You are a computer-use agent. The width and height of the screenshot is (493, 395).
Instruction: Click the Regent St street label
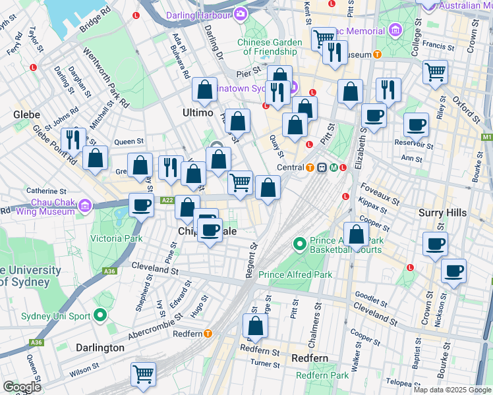(x=252, y=260)
